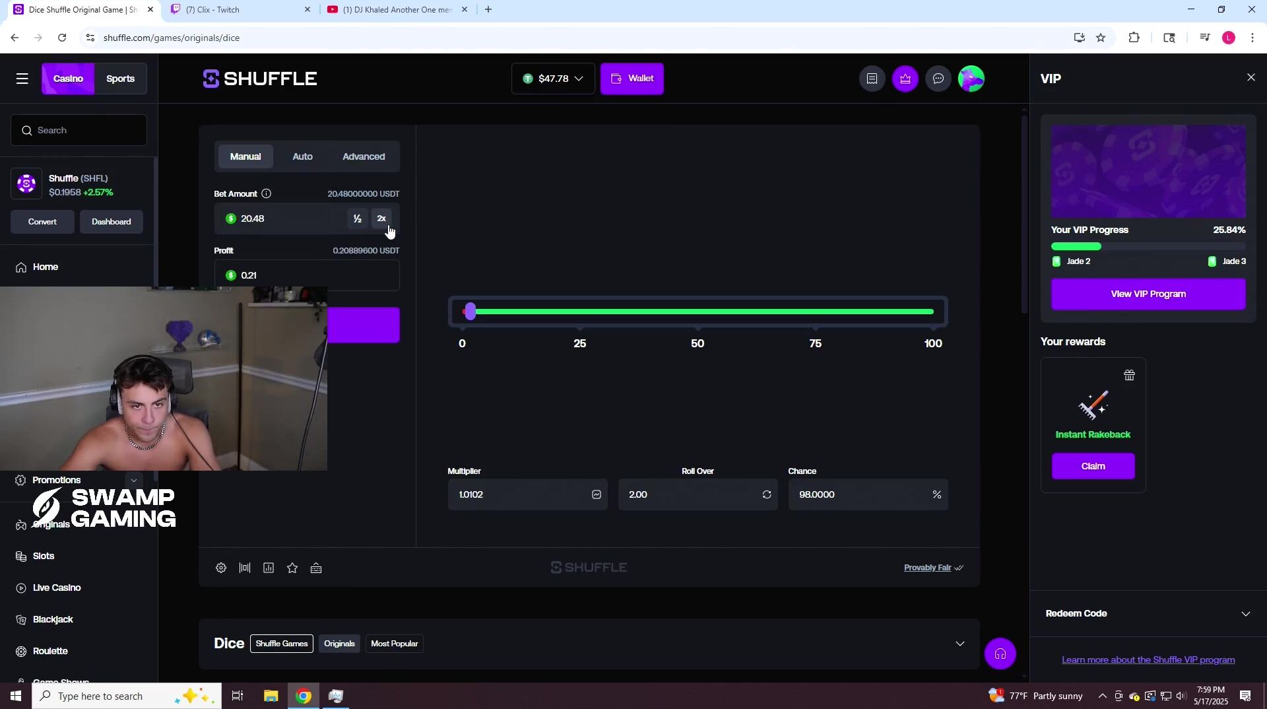Select the Auto betting tab
The height and width of the screenshot is (709, 1267).
click(x=302, y=156)
